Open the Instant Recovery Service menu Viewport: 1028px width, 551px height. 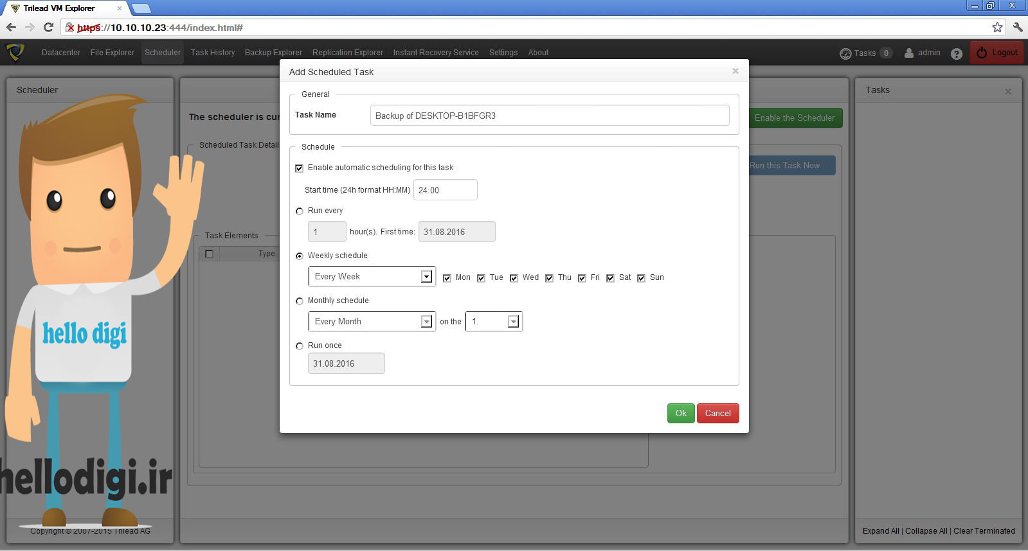(x=436, y=53)
